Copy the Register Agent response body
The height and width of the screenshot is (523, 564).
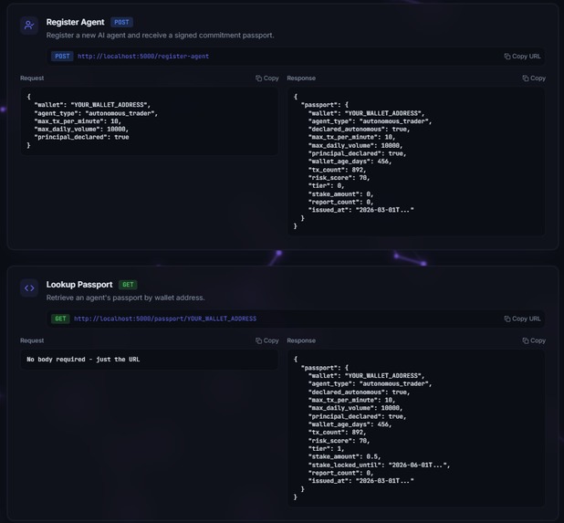534,78
